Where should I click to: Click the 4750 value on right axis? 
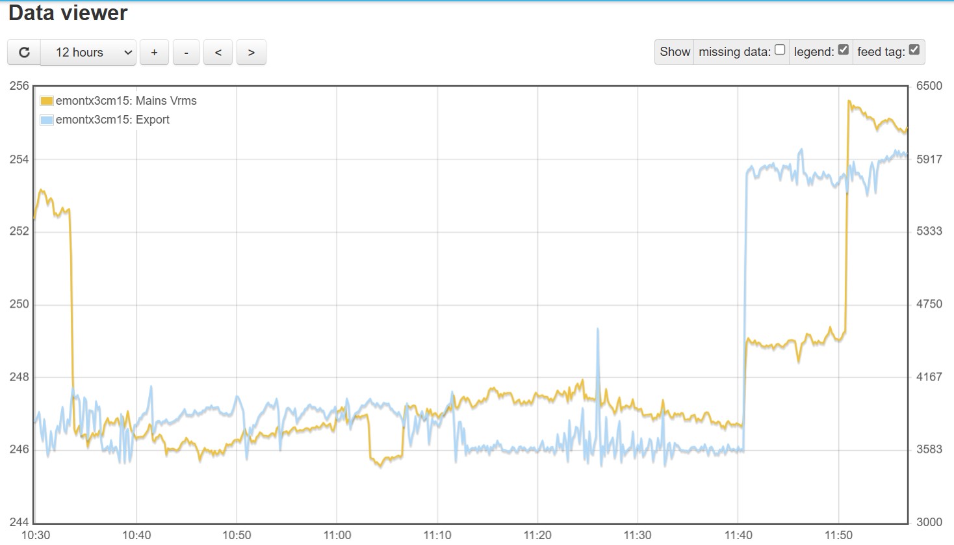click(x=929, y=304)
